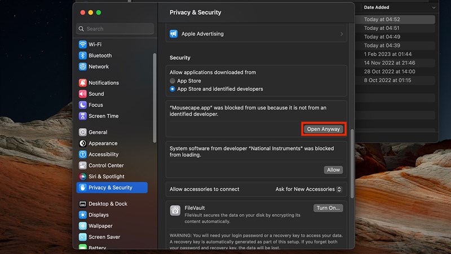
Task: Select the Notifications bell icon
Action: (83, 83)
